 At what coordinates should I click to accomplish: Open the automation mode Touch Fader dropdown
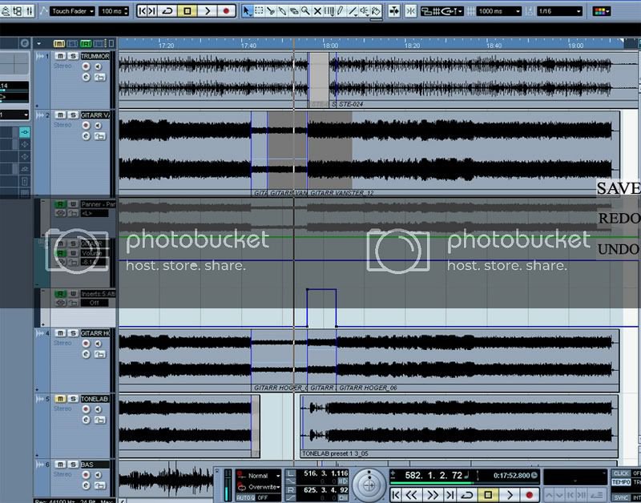(x=72, y=11)
